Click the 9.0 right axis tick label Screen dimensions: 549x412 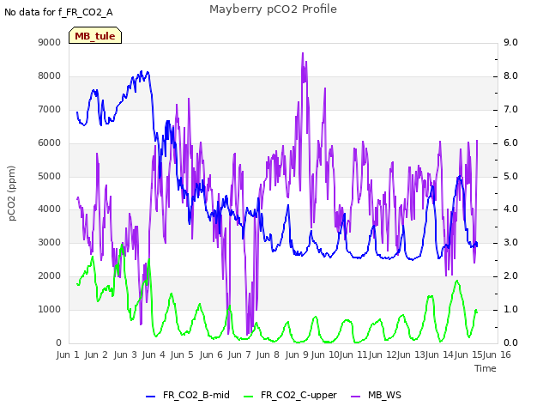511,42
